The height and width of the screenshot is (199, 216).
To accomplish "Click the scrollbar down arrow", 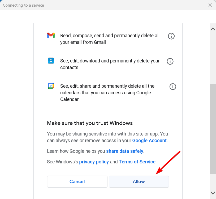I will tap(213, 193).
